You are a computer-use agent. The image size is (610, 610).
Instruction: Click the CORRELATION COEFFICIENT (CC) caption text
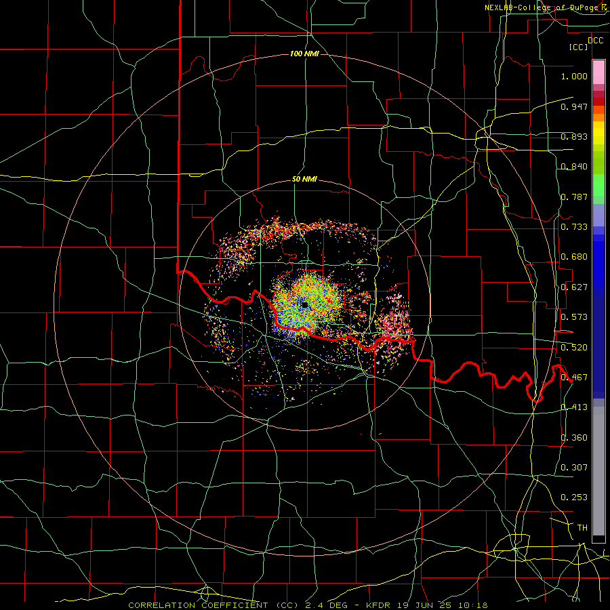click(213, 605)
